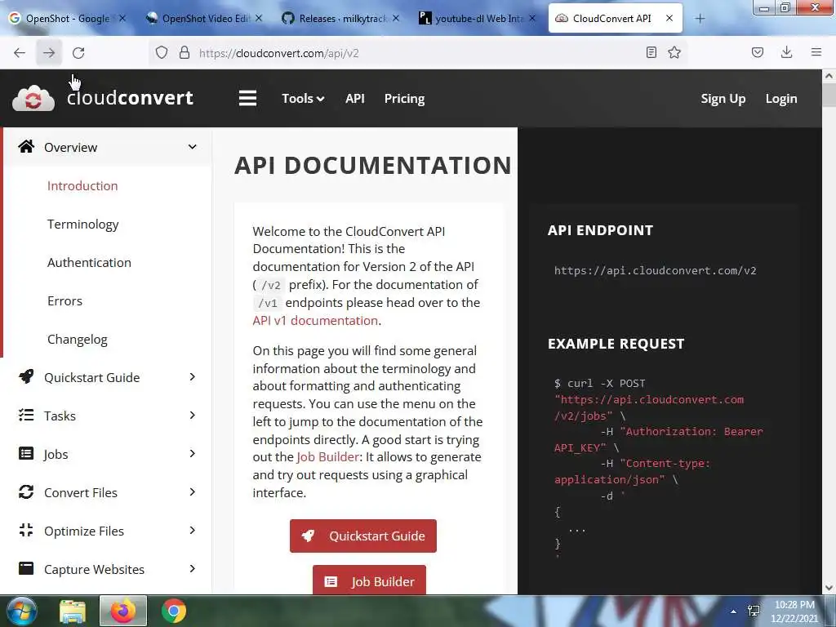Viewport: 836px width, 627px height.
Task: Open the hamburger menu in site header
Action: coord(247,98)
